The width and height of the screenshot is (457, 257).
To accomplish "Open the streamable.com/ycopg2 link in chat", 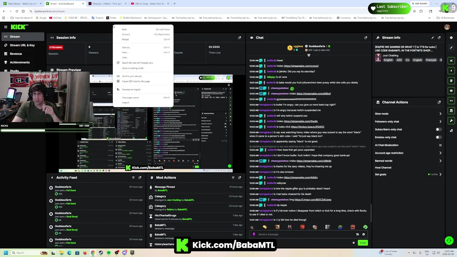I will coord(301,66).
